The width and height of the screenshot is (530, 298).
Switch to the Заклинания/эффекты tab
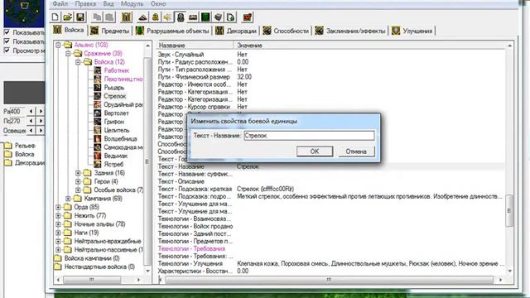click(x=350, y=31)
